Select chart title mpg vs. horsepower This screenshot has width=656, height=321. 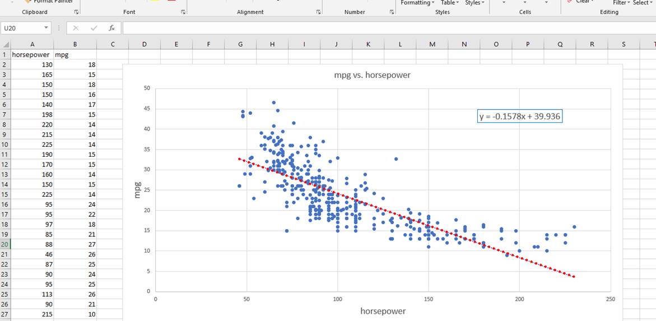pyautogui.click(x=373, y=76)
